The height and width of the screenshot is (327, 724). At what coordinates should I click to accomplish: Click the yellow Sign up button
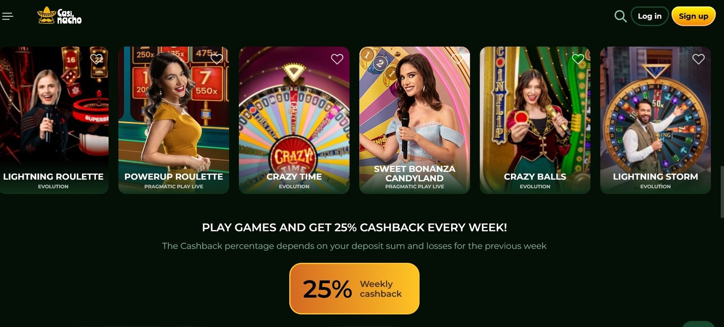(693, 16)
